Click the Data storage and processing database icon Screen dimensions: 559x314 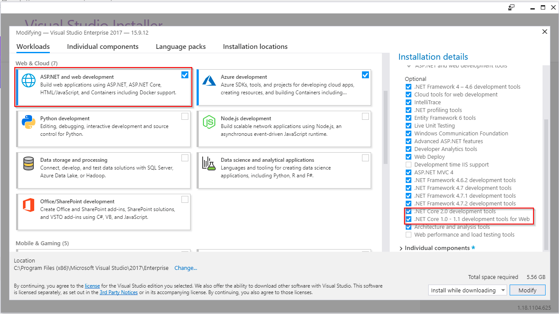point(29,163)
